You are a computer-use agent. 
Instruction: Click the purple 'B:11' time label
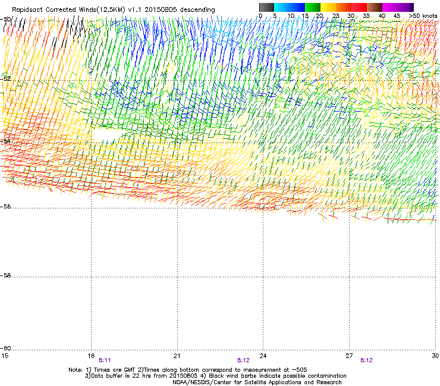click(x=105, y=360)
